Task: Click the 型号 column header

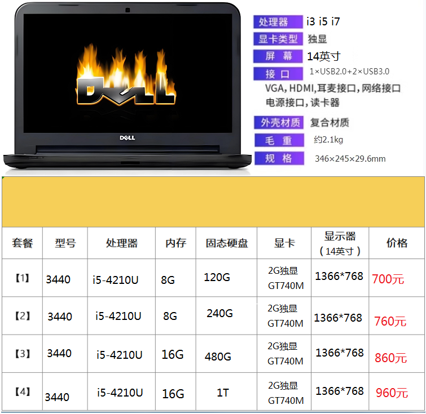Action: [65, 243]
